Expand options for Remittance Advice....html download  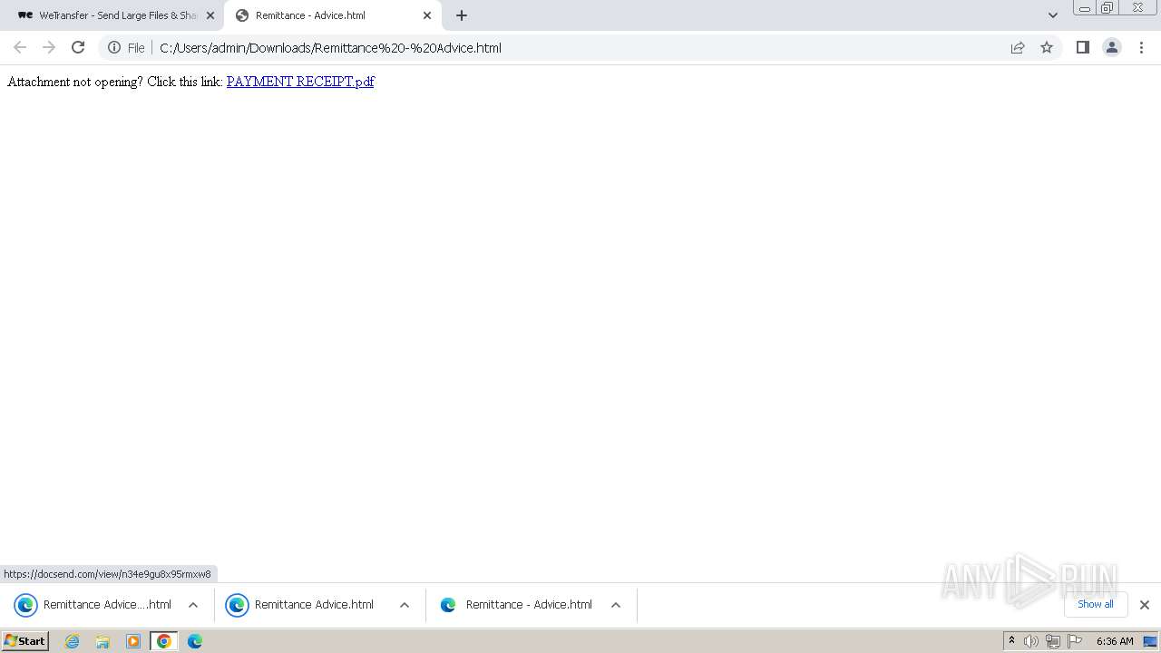tap(193, 605)
